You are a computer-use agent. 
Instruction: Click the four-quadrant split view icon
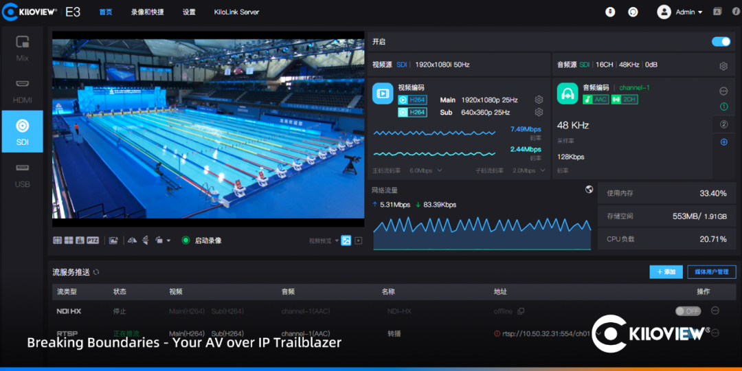click(x=69, y=240)
